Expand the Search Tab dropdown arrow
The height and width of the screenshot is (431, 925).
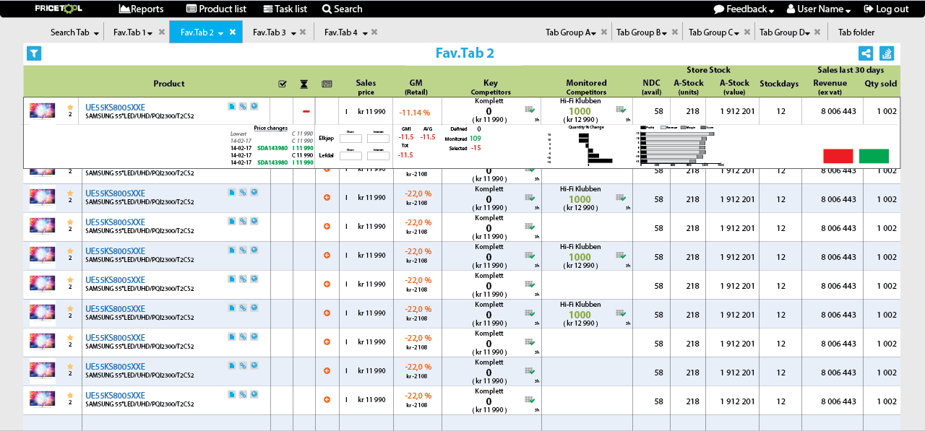pos(96,33)
